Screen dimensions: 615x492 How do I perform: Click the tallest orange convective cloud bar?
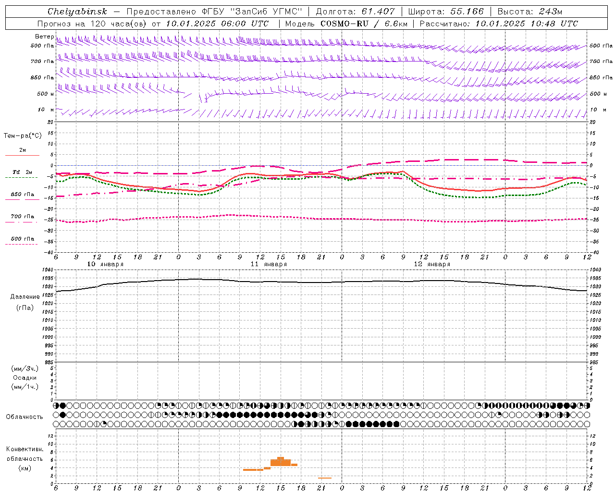click(x=281, y=461)
